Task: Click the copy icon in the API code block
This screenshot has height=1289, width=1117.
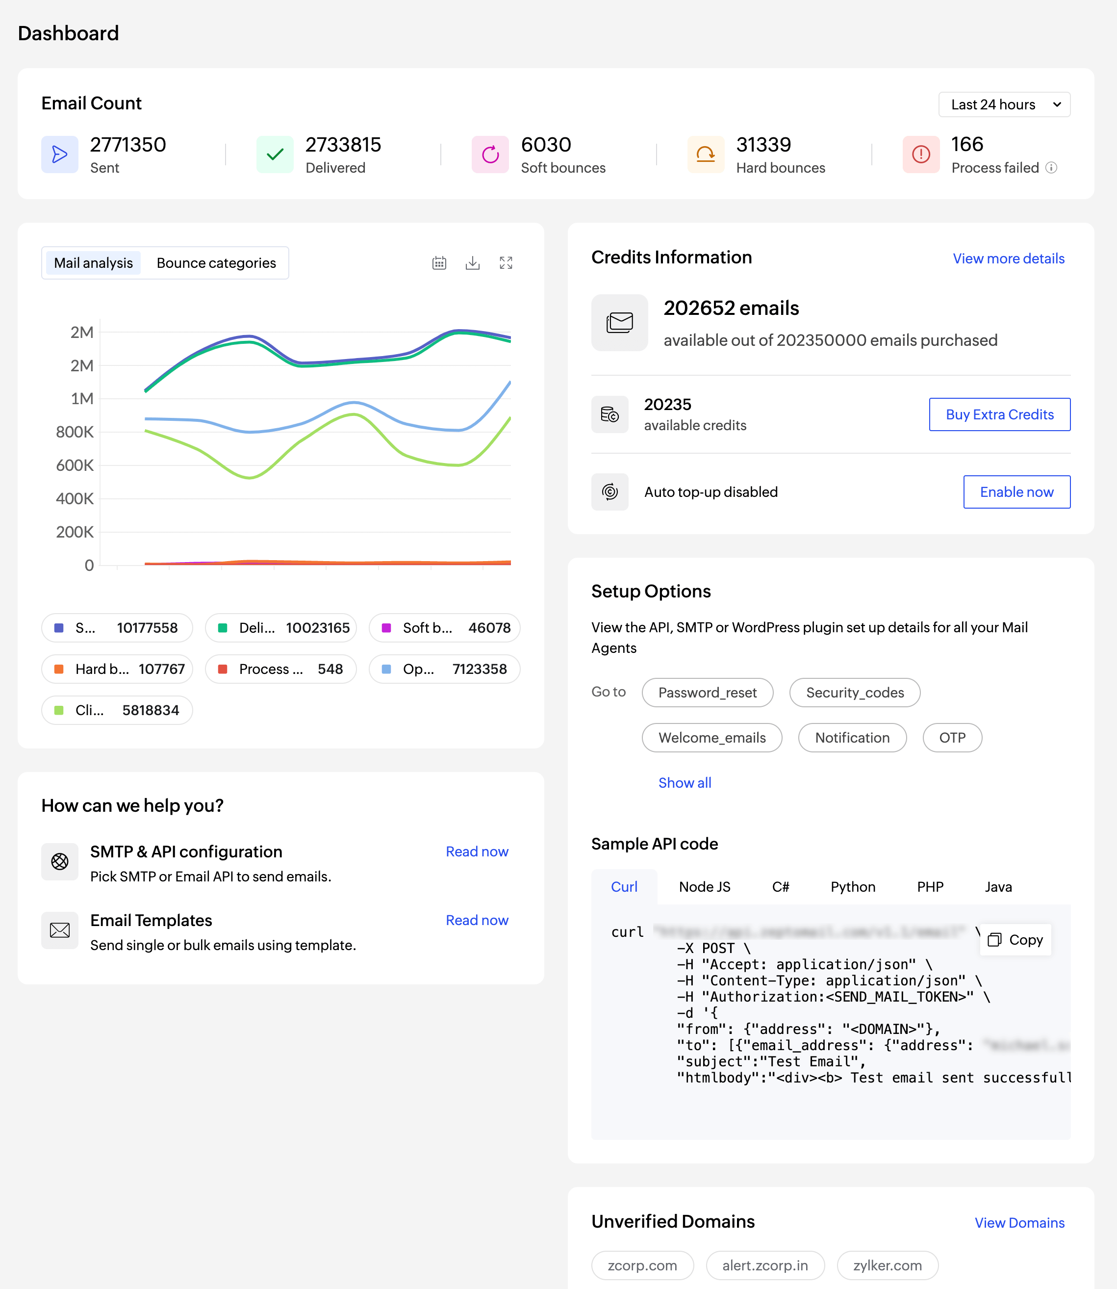Action: (994, 940)
